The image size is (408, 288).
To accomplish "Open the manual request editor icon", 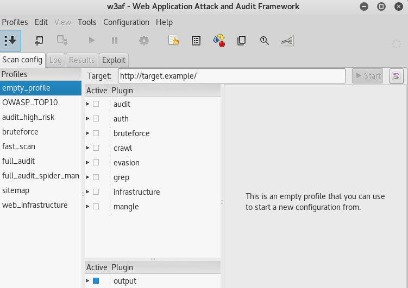I will [173, 41].
